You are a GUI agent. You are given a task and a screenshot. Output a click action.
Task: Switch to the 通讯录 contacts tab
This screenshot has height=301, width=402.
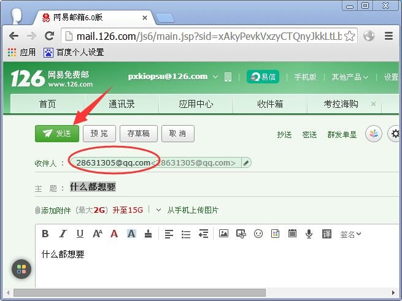click(x=122, y=104)
